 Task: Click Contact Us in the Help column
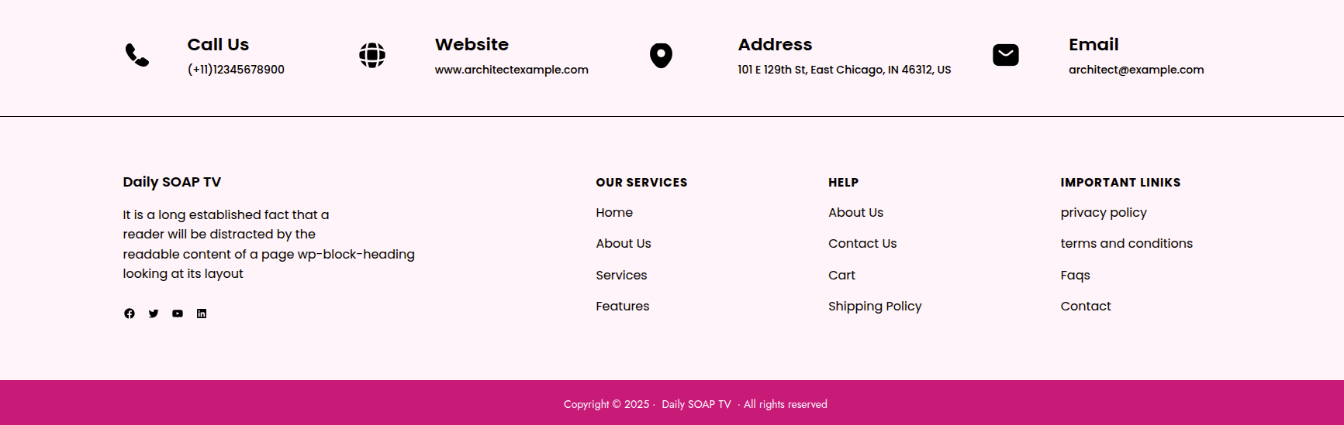[x=862, y=244]
